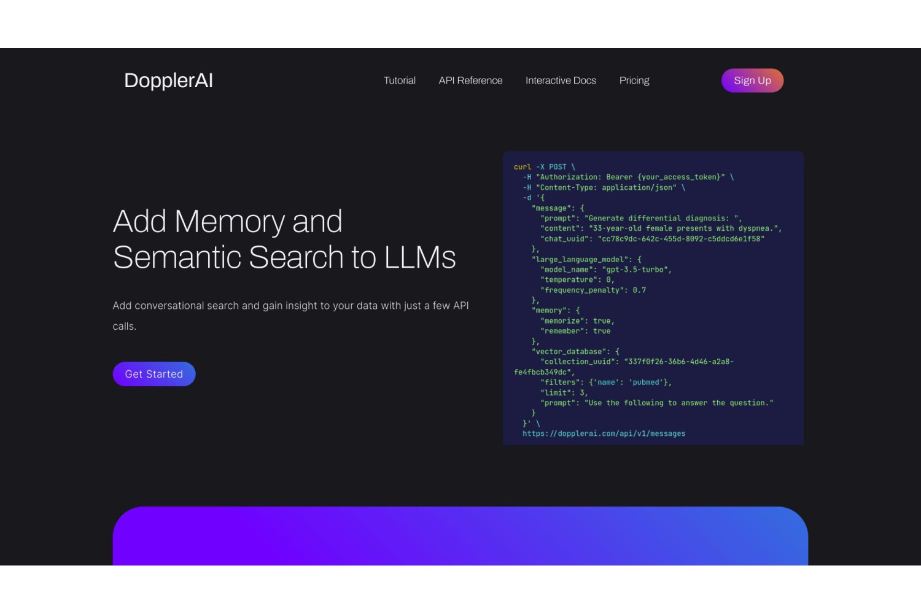Click the 'vector_database' key line

tap(575, 351)
